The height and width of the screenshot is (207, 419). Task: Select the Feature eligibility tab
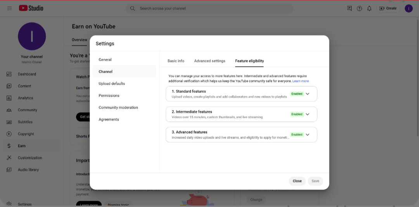[x=249, y=61]
